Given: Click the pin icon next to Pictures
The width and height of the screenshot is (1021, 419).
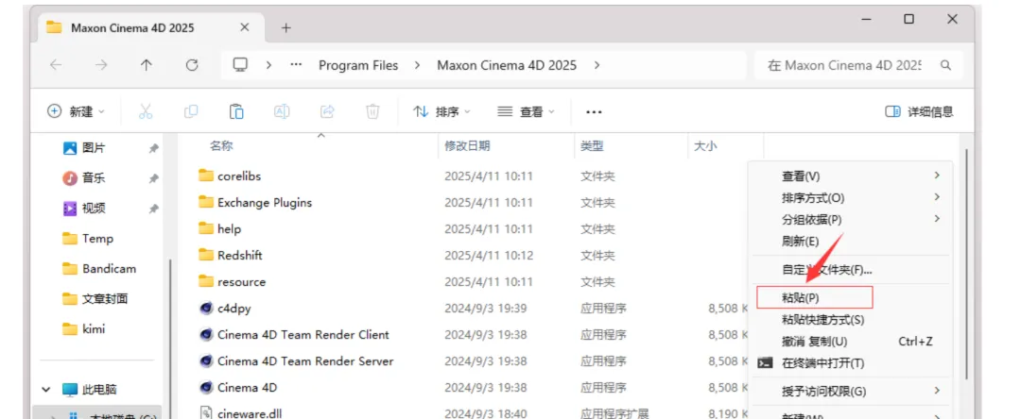Looking at the screenshot, I should pos(154,149).
